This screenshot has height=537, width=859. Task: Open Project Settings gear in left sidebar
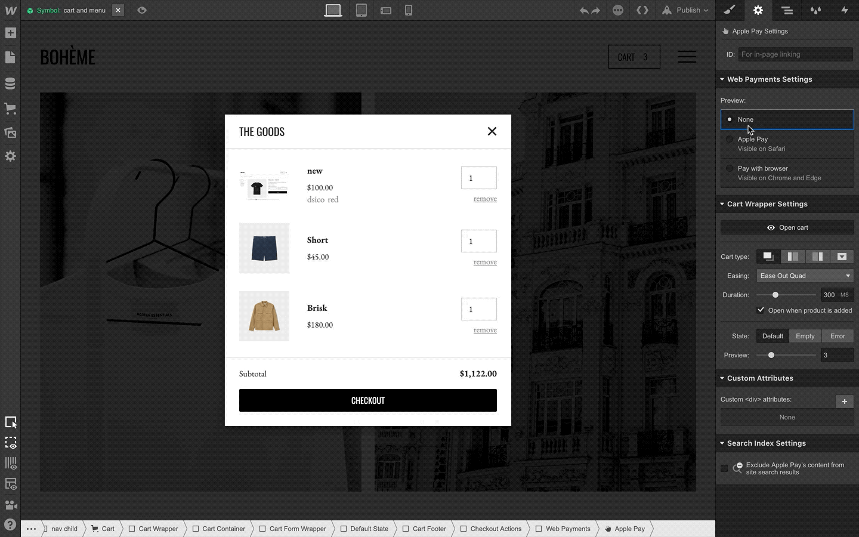coord(10,156)
